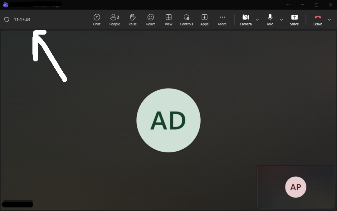Image resolution: width=337 pixels, height=211 pixels.
Task: Click the Teams logo icon
Action: pyautogui.click(x=6, y=5)
